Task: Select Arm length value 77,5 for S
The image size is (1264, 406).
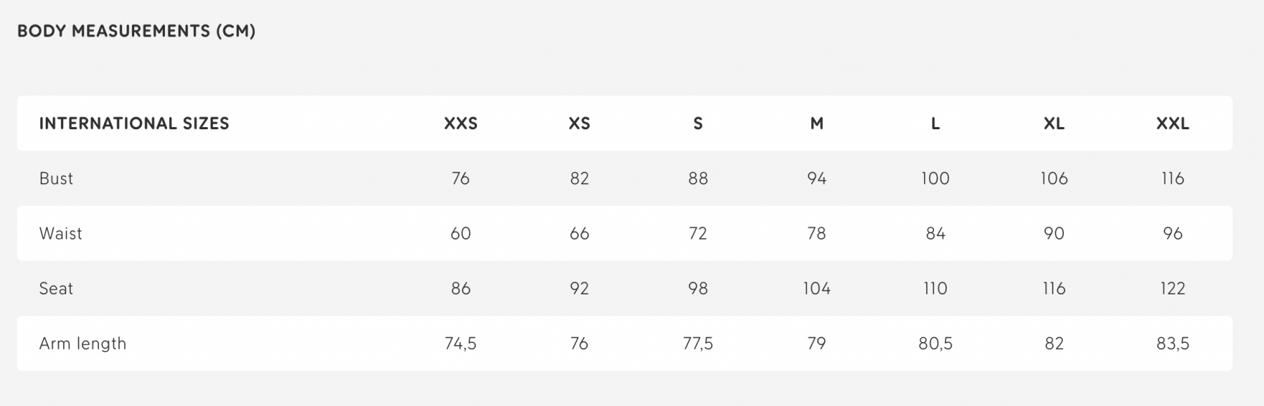Action: (698, 343)
